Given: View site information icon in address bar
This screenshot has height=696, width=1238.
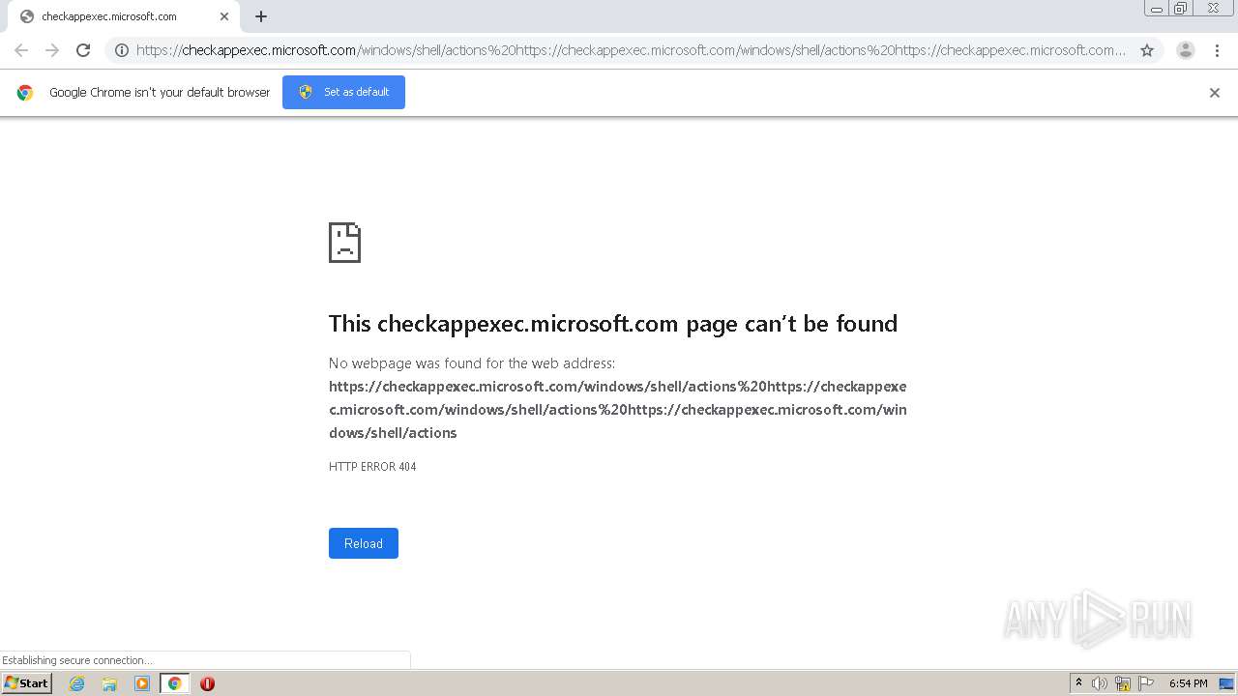Looking at the screenshot, I should 122,50.
